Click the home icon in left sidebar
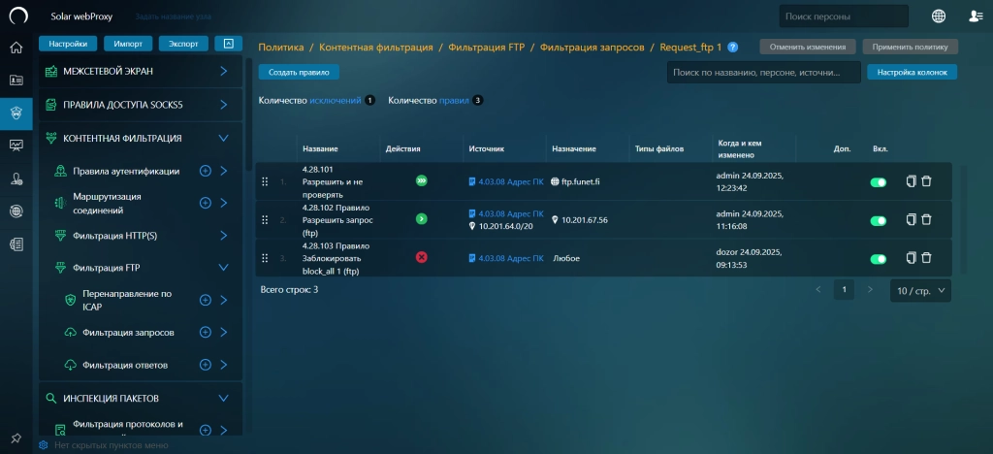The image size is (993, 454). 16,48
